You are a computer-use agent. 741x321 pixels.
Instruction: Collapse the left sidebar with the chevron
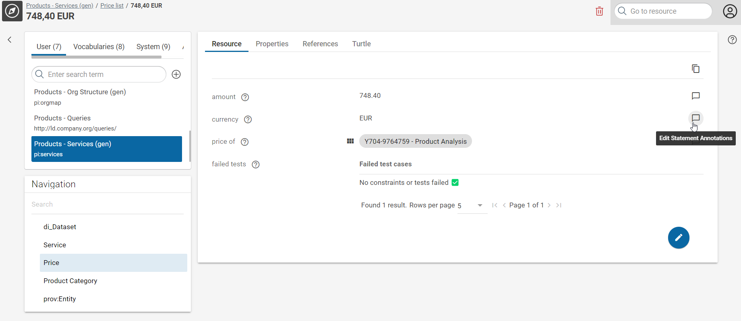(10, 40)
